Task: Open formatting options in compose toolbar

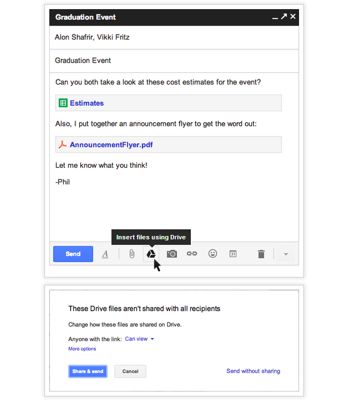Action: (105, 254)
